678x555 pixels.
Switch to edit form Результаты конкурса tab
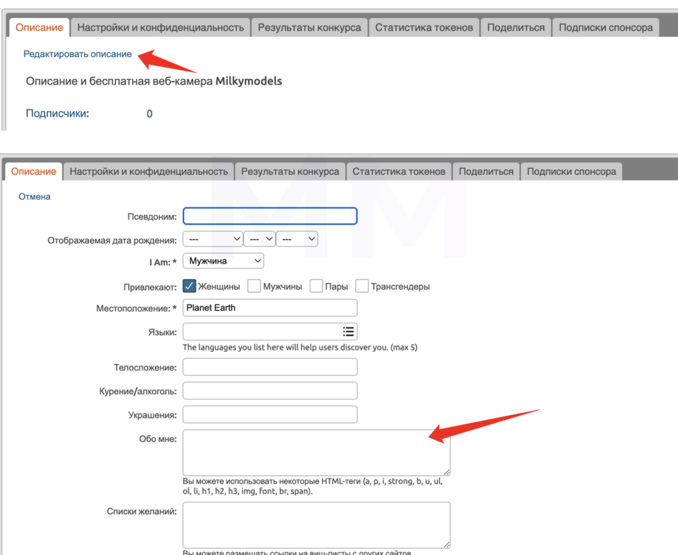(x=290, y=171)
